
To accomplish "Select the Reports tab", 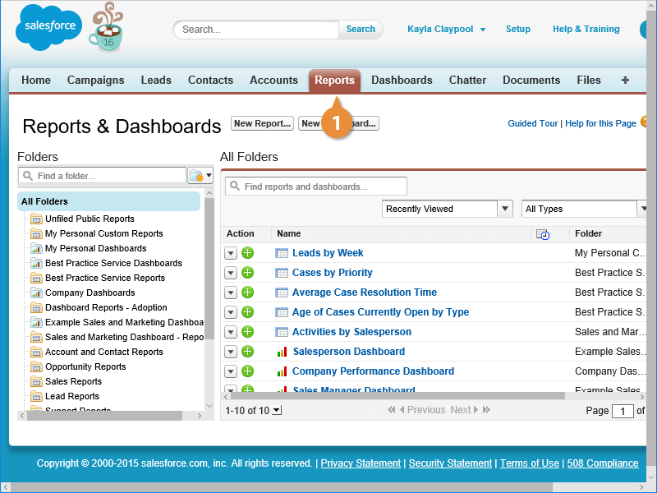I will point(334,81).
